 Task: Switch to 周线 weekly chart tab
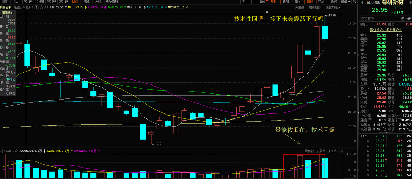pos(87,1)
